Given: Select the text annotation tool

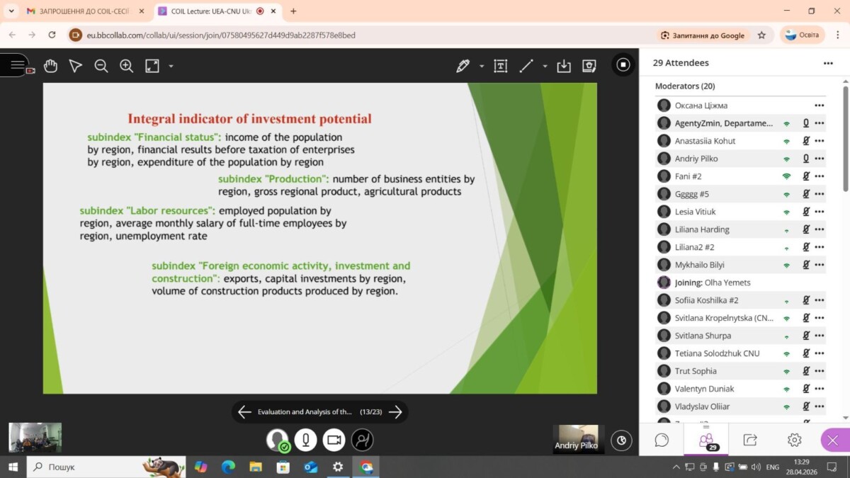Looking at the screenshot, I should [501, 66].
